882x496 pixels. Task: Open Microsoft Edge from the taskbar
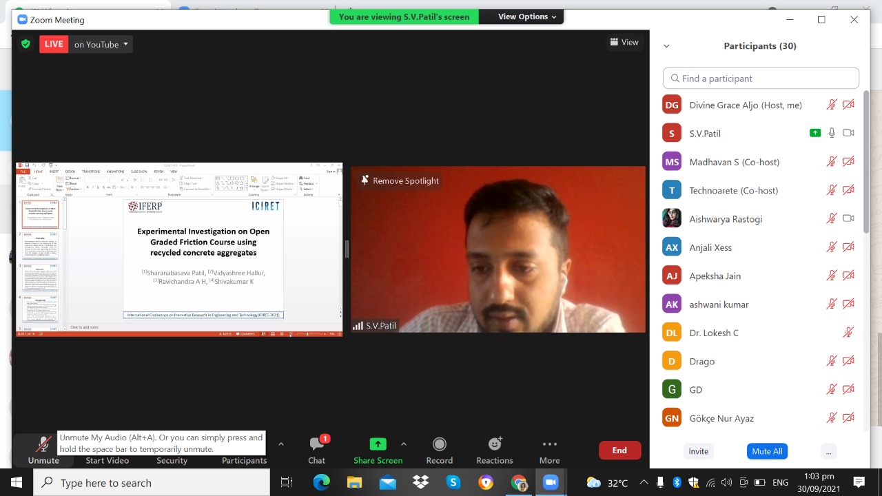[x=322, y=482]
